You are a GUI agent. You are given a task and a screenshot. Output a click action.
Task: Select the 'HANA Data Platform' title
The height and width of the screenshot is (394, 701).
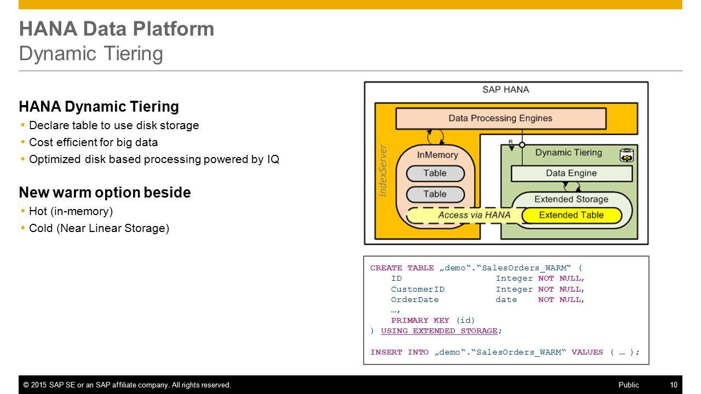(x=117, y=28)
